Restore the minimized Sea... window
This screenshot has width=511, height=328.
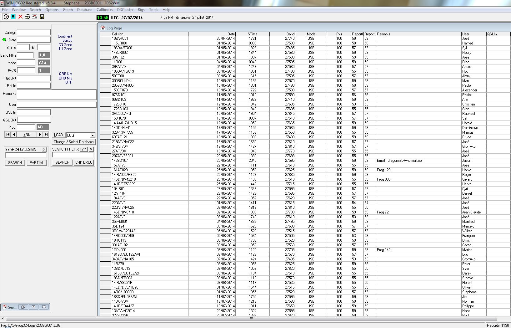click(23, 307)
